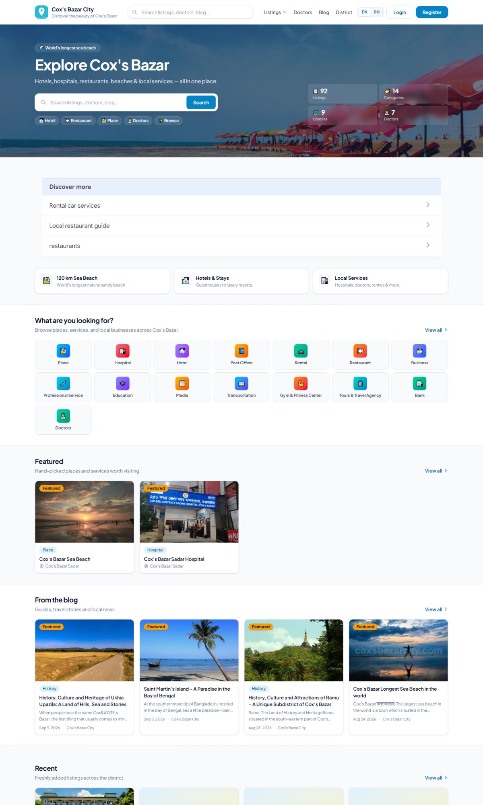483x805 pixels.
Task: Click the 92 Listings stat card
Action: point(343,94)
